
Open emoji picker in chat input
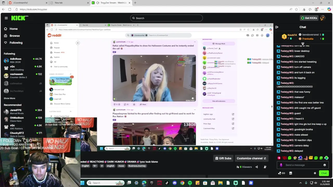324,165
